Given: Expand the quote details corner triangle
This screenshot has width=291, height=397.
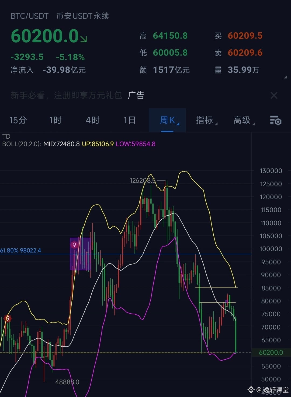Looking at the screenshot, I should [285, 77].
